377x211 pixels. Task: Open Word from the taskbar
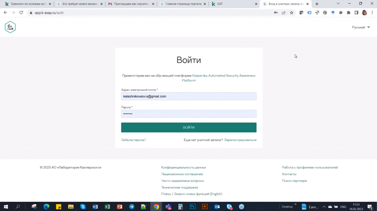95,207
